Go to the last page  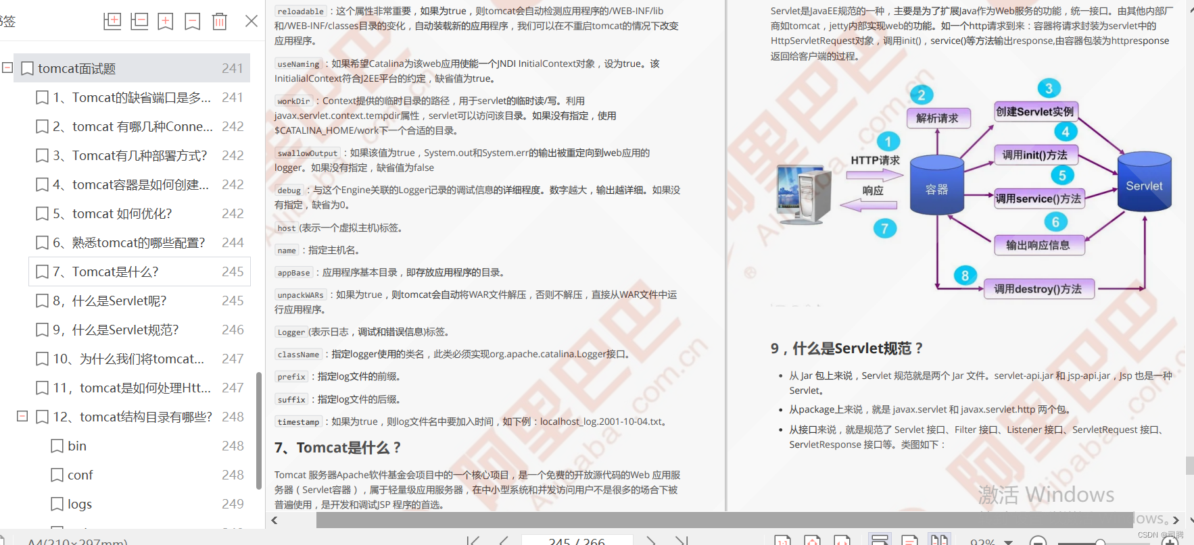click(x=682, y=541)
